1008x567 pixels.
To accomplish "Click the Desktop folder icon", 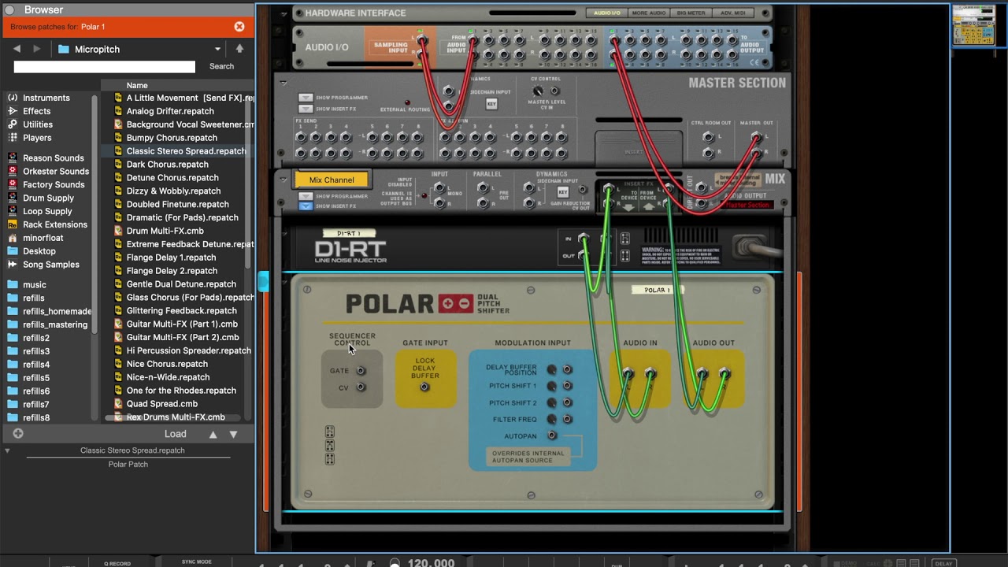I will [13, 251].
